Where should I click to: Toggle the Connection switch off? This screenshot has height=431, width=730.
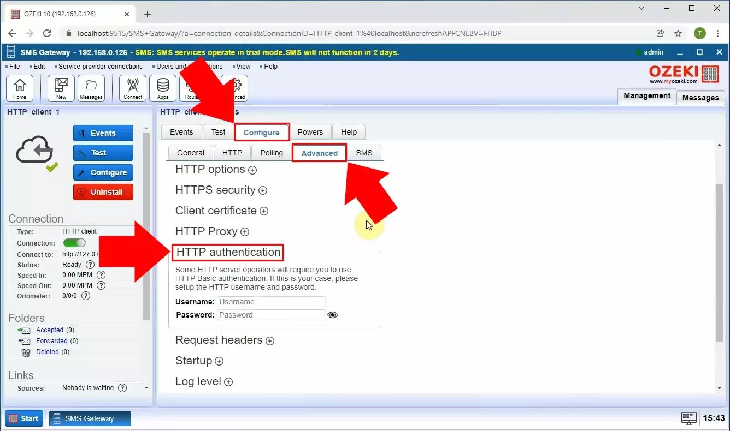tap(74, 243)
